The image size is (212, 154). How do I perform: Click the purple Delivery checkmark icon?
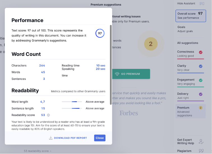pos(201,94)
